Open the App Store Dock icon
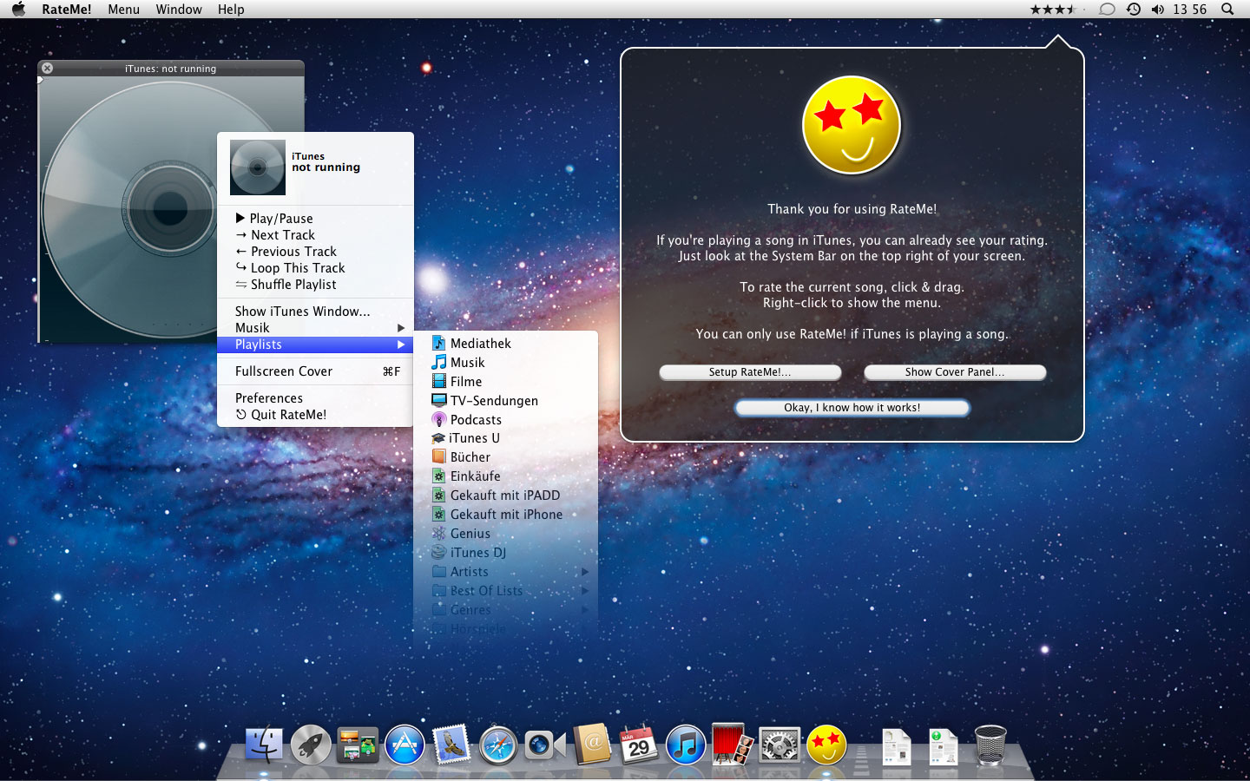Screen dimensions: 1250x781 405,745
